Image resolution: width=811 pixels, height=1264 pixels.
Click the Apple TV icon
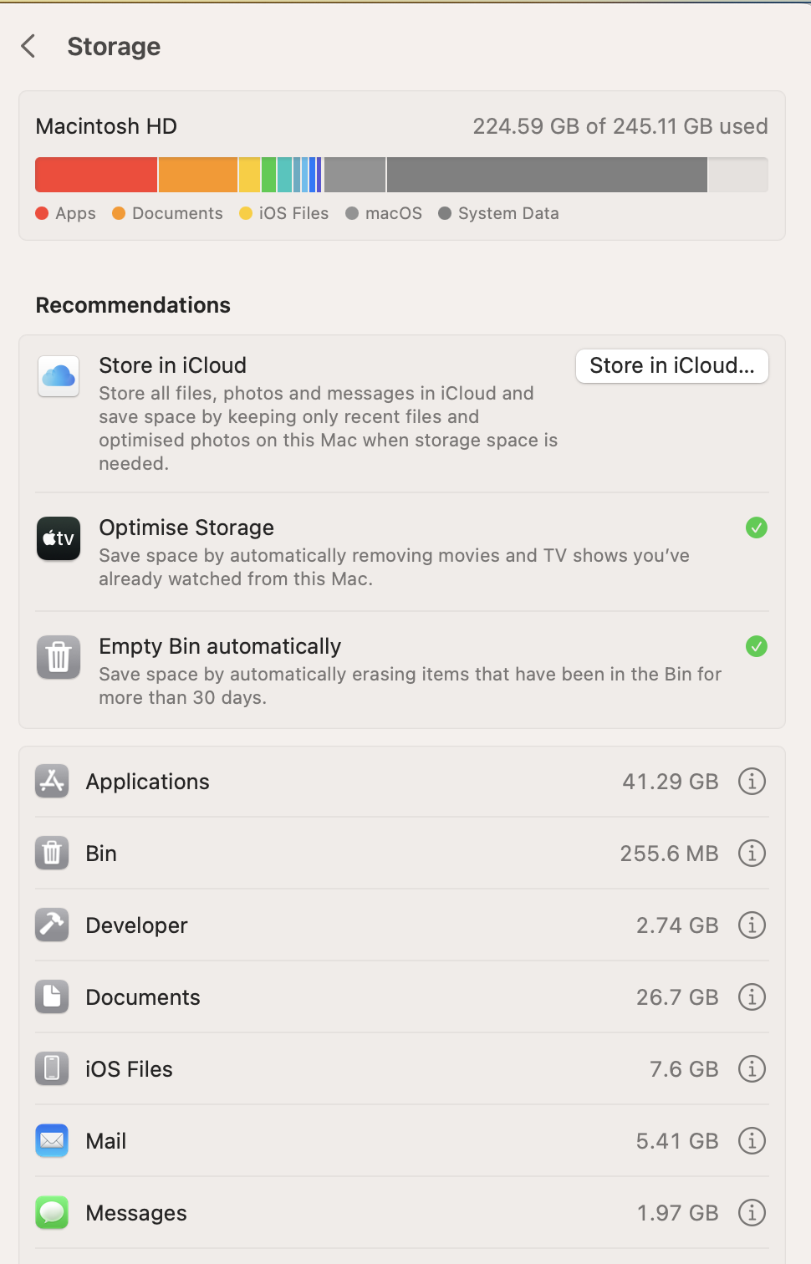coord(59,538)
